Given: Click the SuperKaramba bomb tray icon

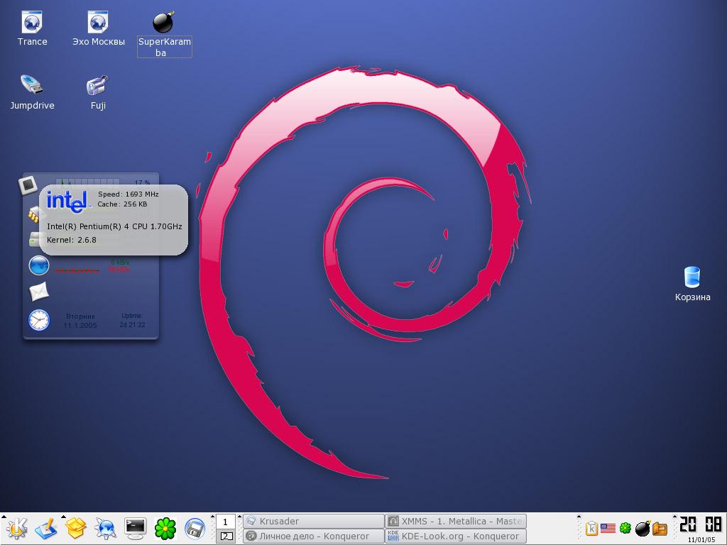Looking at the screenshot, I should (643, 528).
